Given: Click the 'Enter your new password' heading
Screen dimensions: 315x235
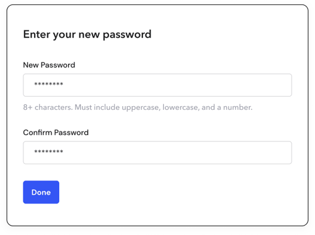Looking at the screenshot, I should coord(88,35).
